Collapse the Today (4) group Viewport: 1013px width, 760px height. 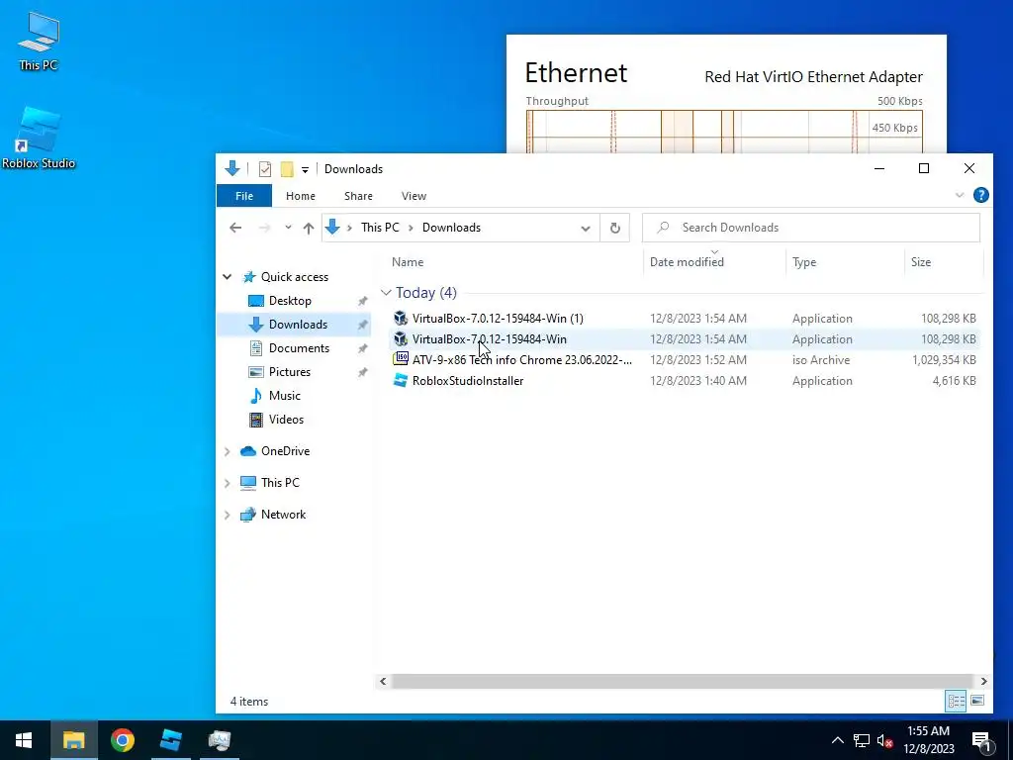coord(387,293)
